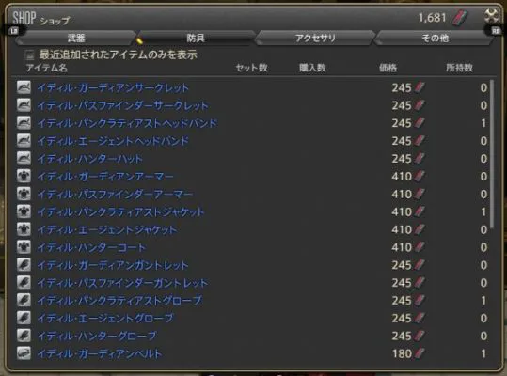The width and height of the screenshot is (507, 376).
Task: Click body icon for イディル・エージェントジャケット
Action: point(24,229)
